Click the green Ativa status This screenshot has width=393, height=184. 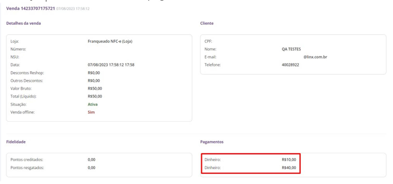(x=93, y=104)
